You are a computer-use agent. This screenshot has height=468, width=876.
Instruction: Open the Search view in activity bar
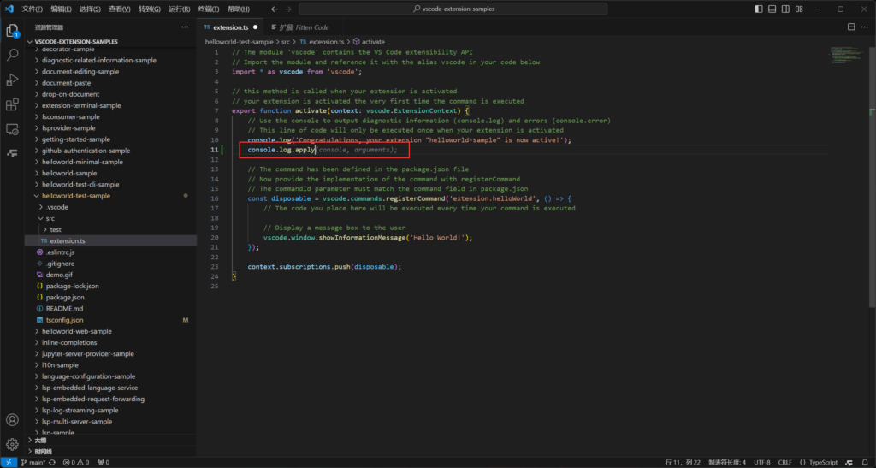click(13, 55)
